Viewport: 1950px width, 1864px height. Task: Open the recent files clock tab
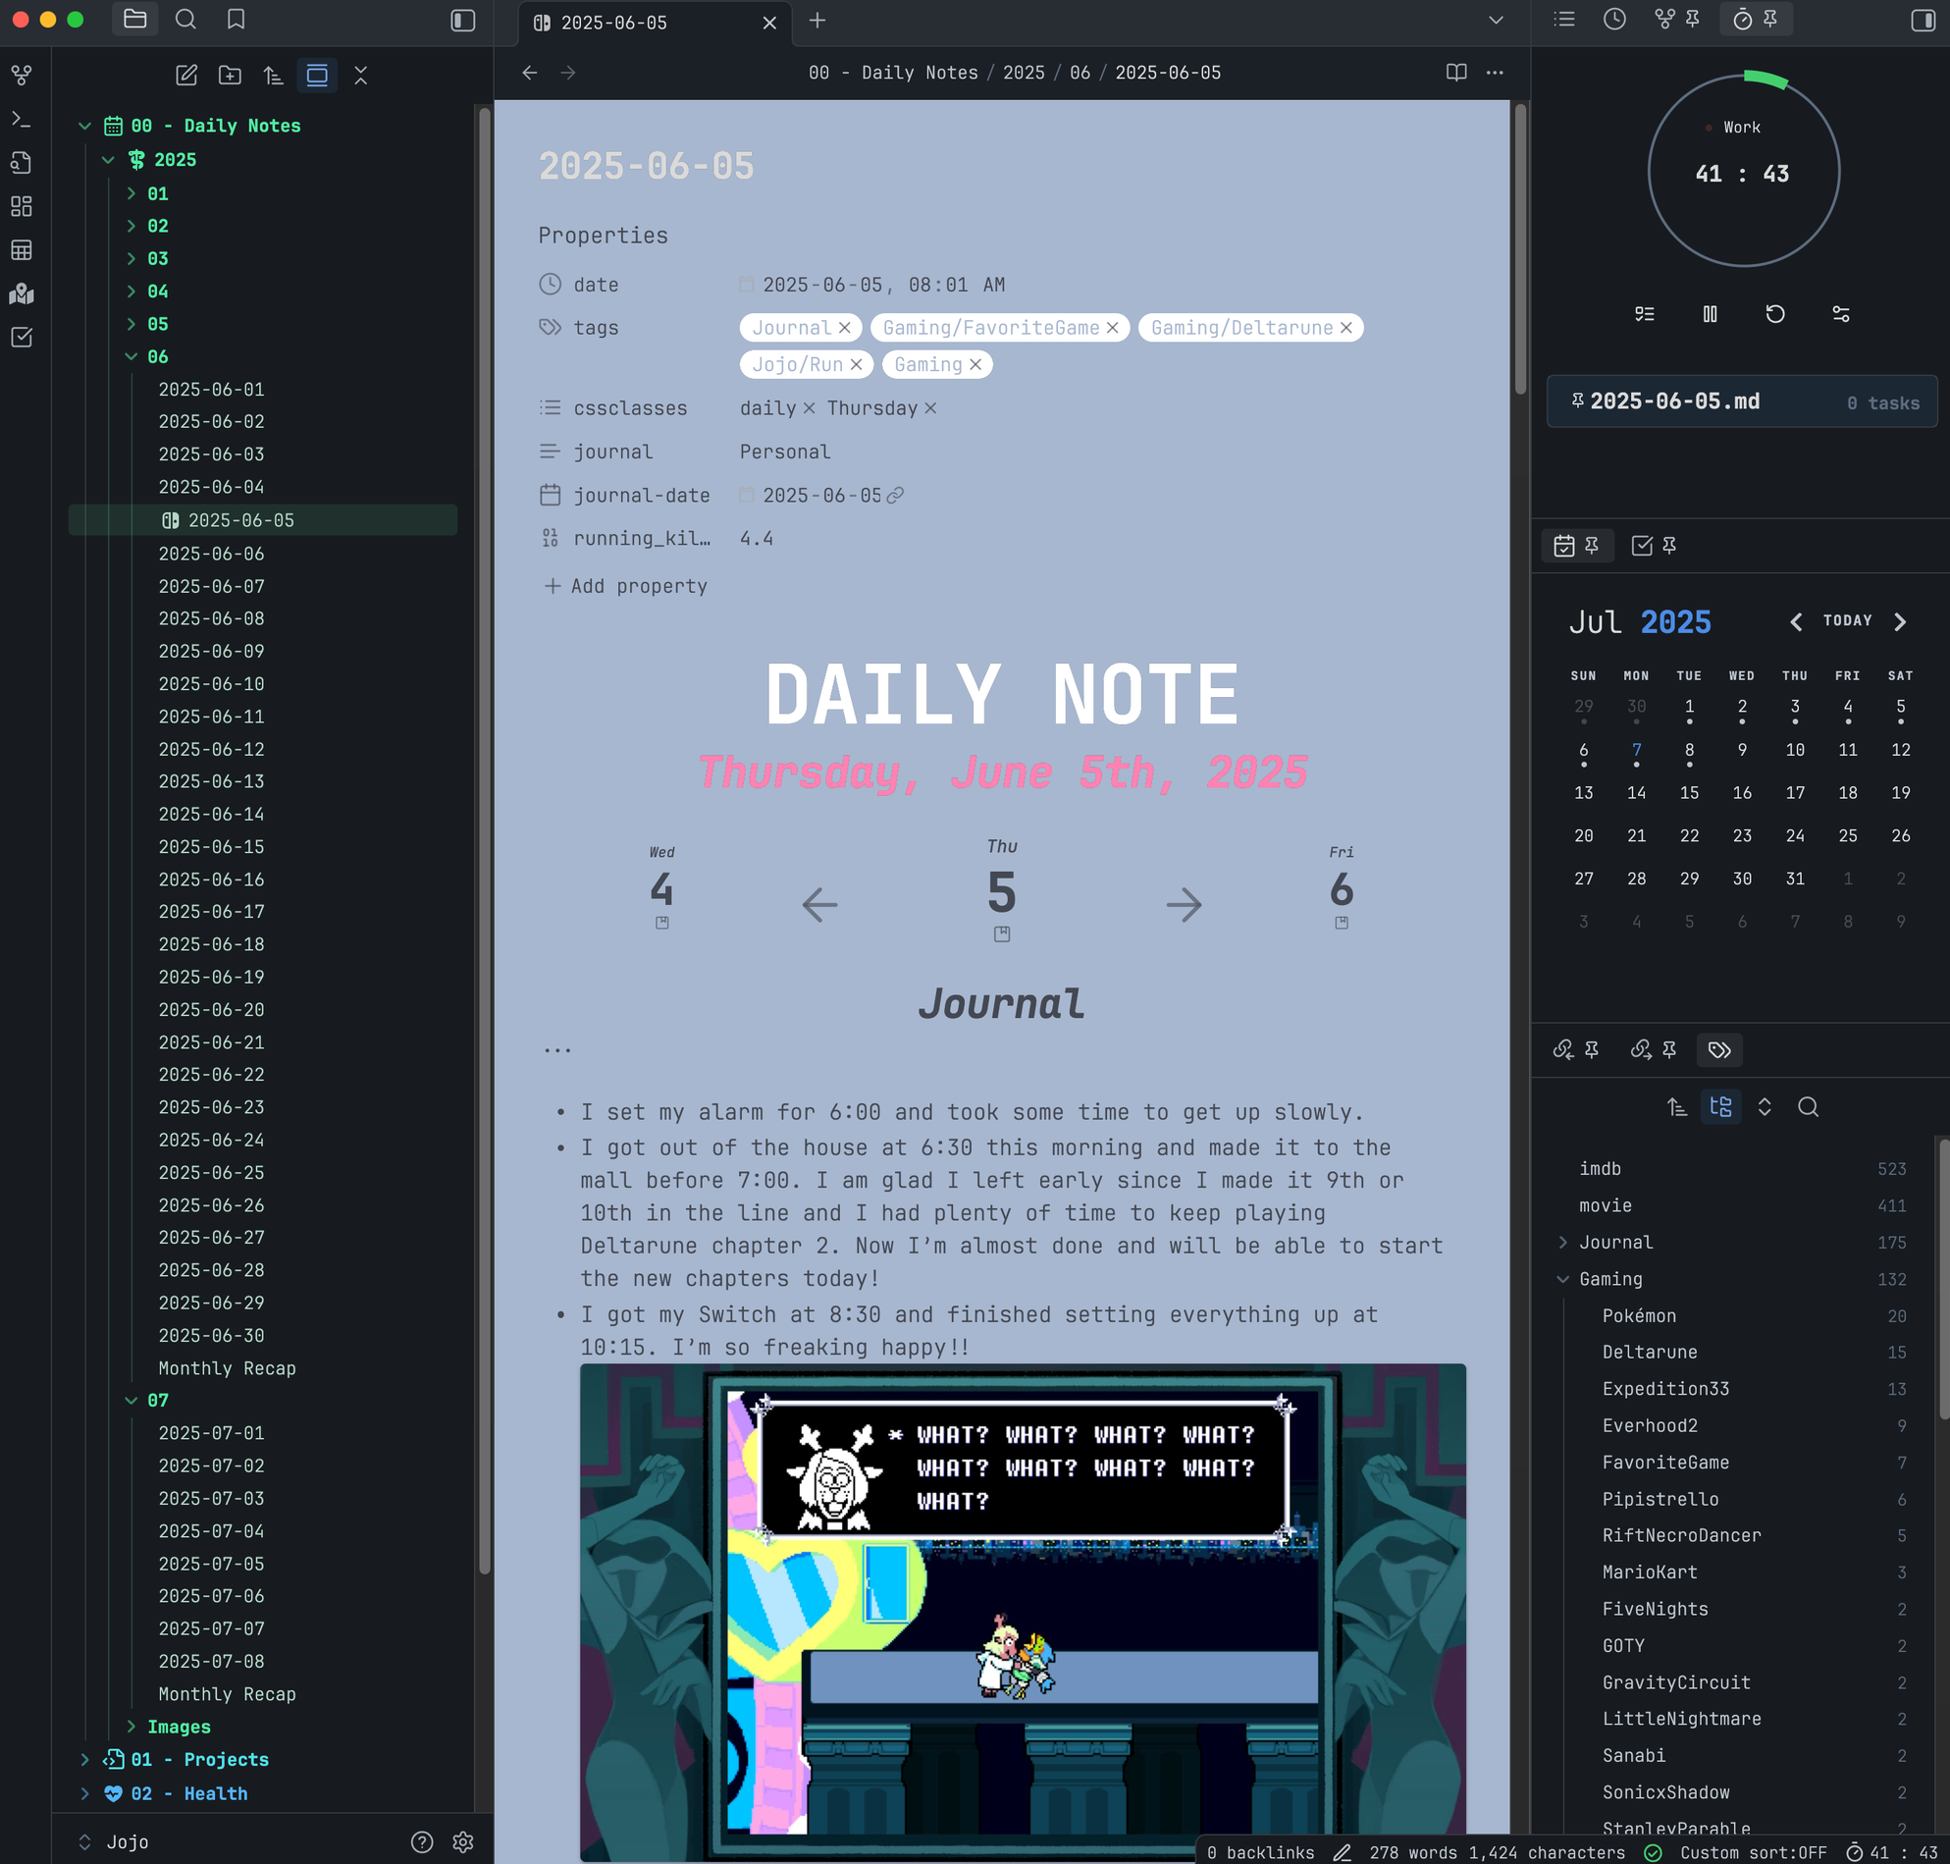pos(1615,20)
